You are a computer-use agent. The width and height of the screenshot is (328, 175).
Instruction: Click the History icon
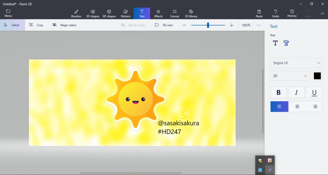click(x=292, y=13)
